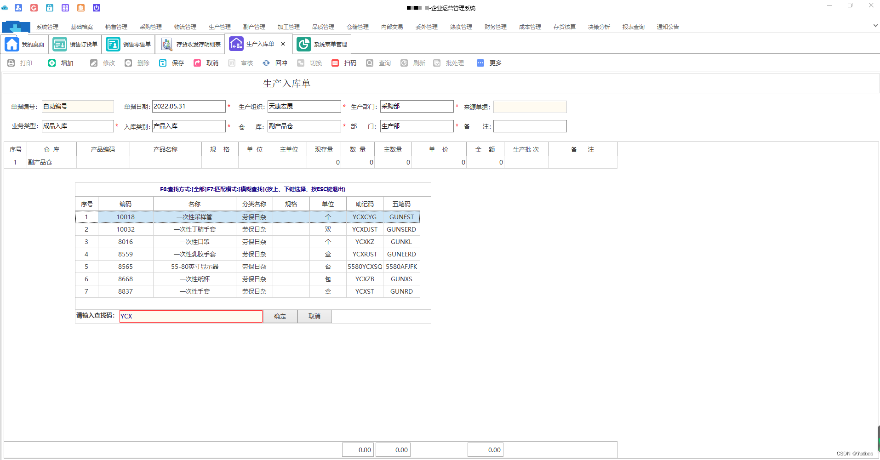Open the 更多 more options menu
The image size is (880, 460).
click(x=489, y=63)
